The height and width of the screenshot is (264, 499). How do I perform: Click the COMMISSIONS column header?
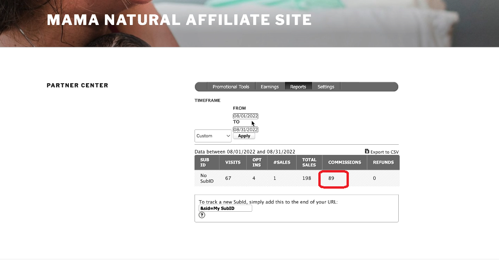pos(345,162)
